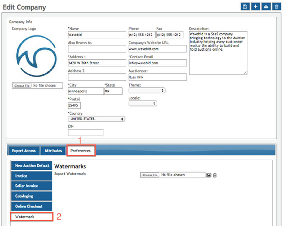The width and height of the screenshot is (283, 226).
Task: Open the Theme dropdown
Action: [147, 91]
